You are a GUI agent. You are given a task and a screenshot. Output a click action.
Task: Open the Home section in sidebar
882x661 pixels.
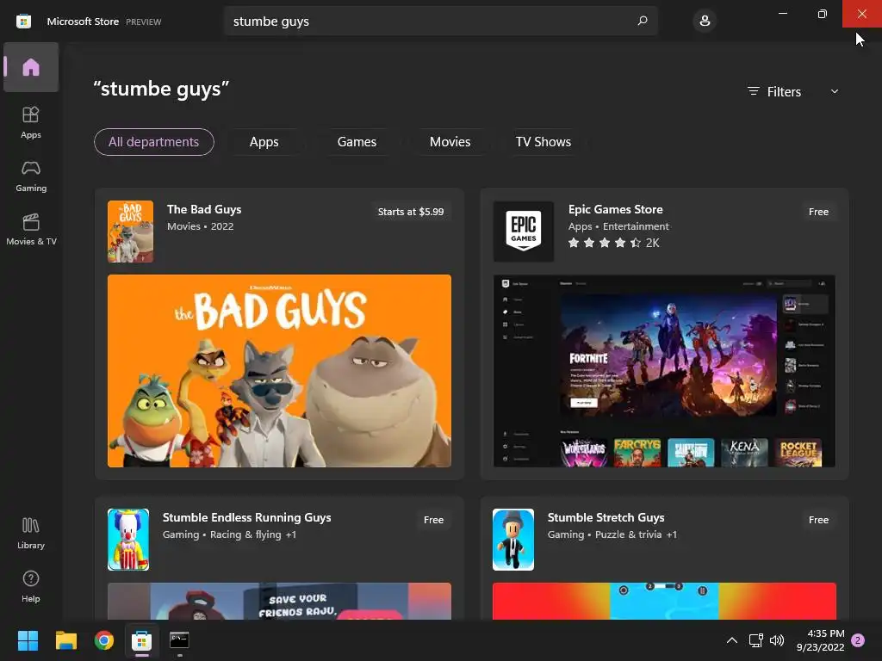pyautogui.click(x=31, y=67)
